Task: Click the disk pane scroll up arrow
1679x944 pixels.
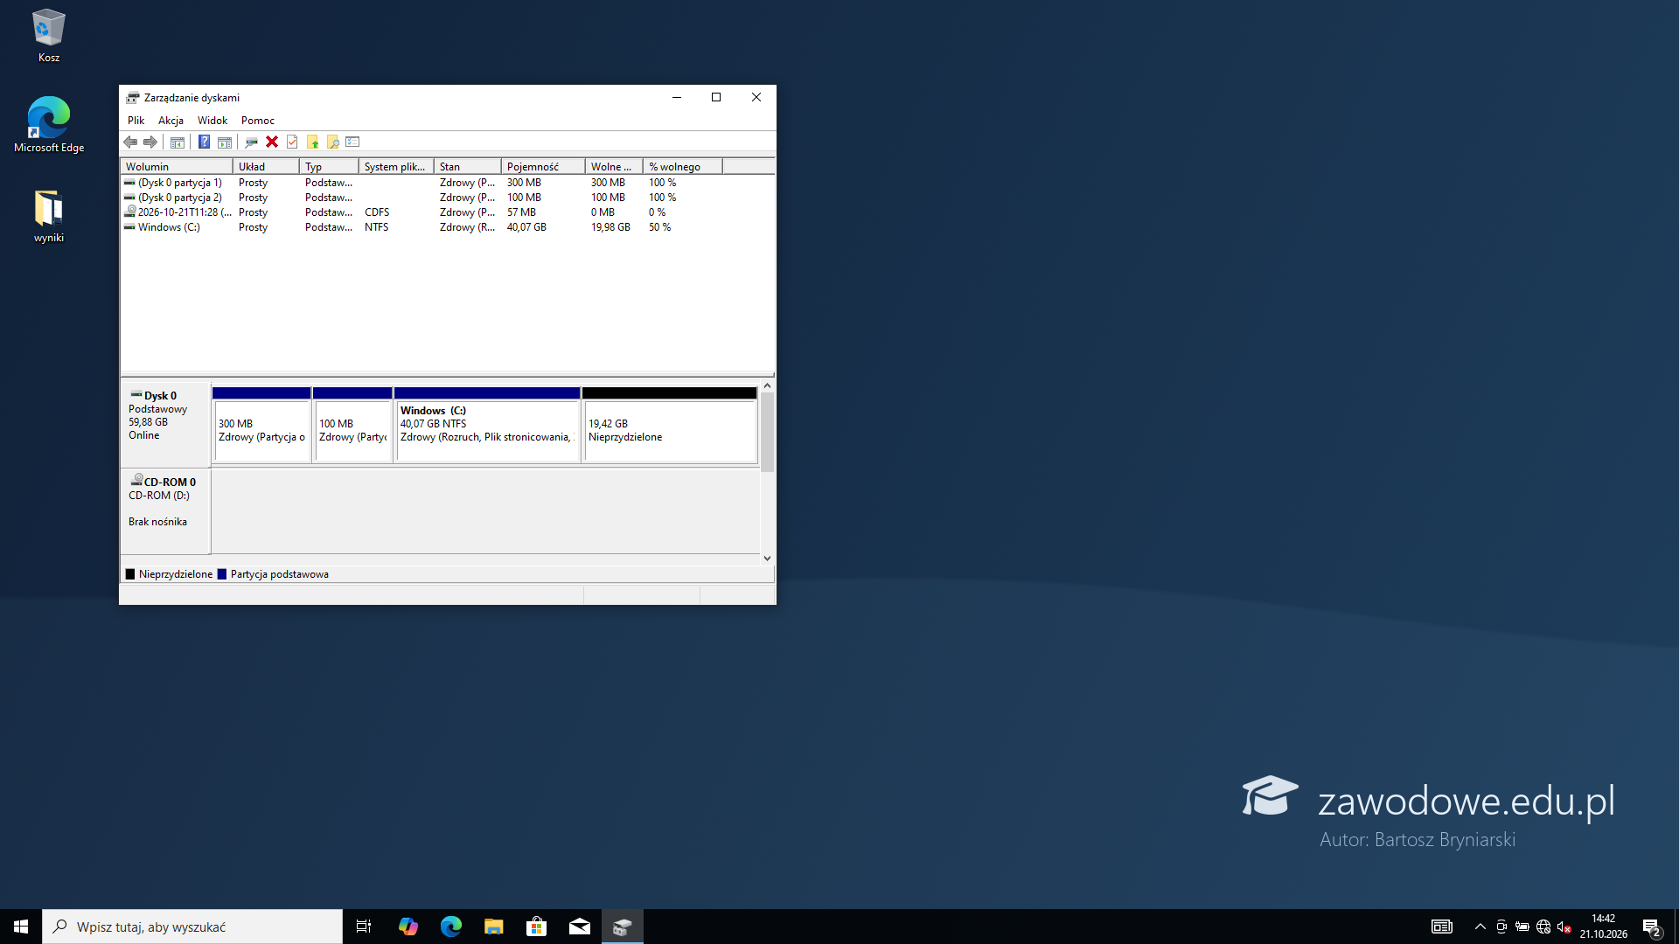Action: [767, 385]
